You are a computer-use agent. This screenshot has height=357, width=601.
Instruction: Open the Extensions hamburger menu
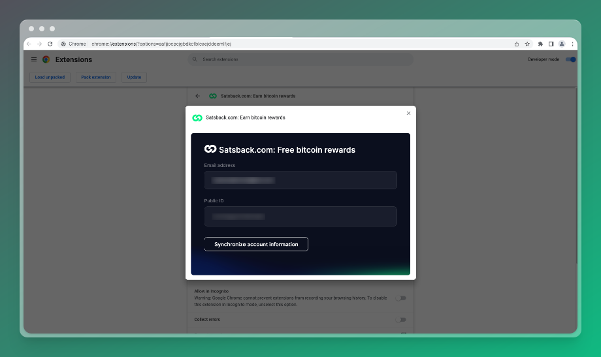[x=34, y=59]
